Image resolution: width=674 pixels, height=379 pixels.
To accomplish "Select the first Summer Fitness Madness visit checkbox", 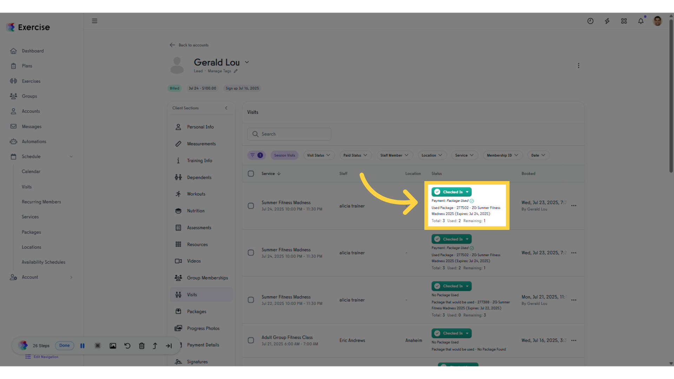I will pos(251,206).
